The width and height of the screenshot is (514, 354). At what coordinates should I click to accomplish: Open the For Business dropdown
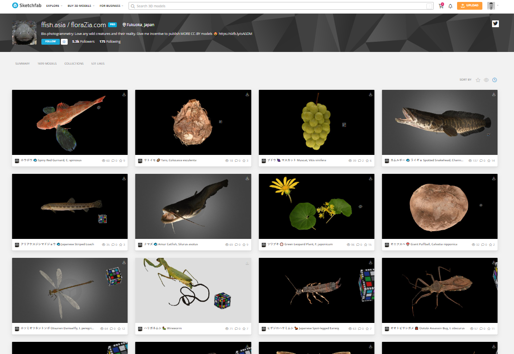[111, 6]
